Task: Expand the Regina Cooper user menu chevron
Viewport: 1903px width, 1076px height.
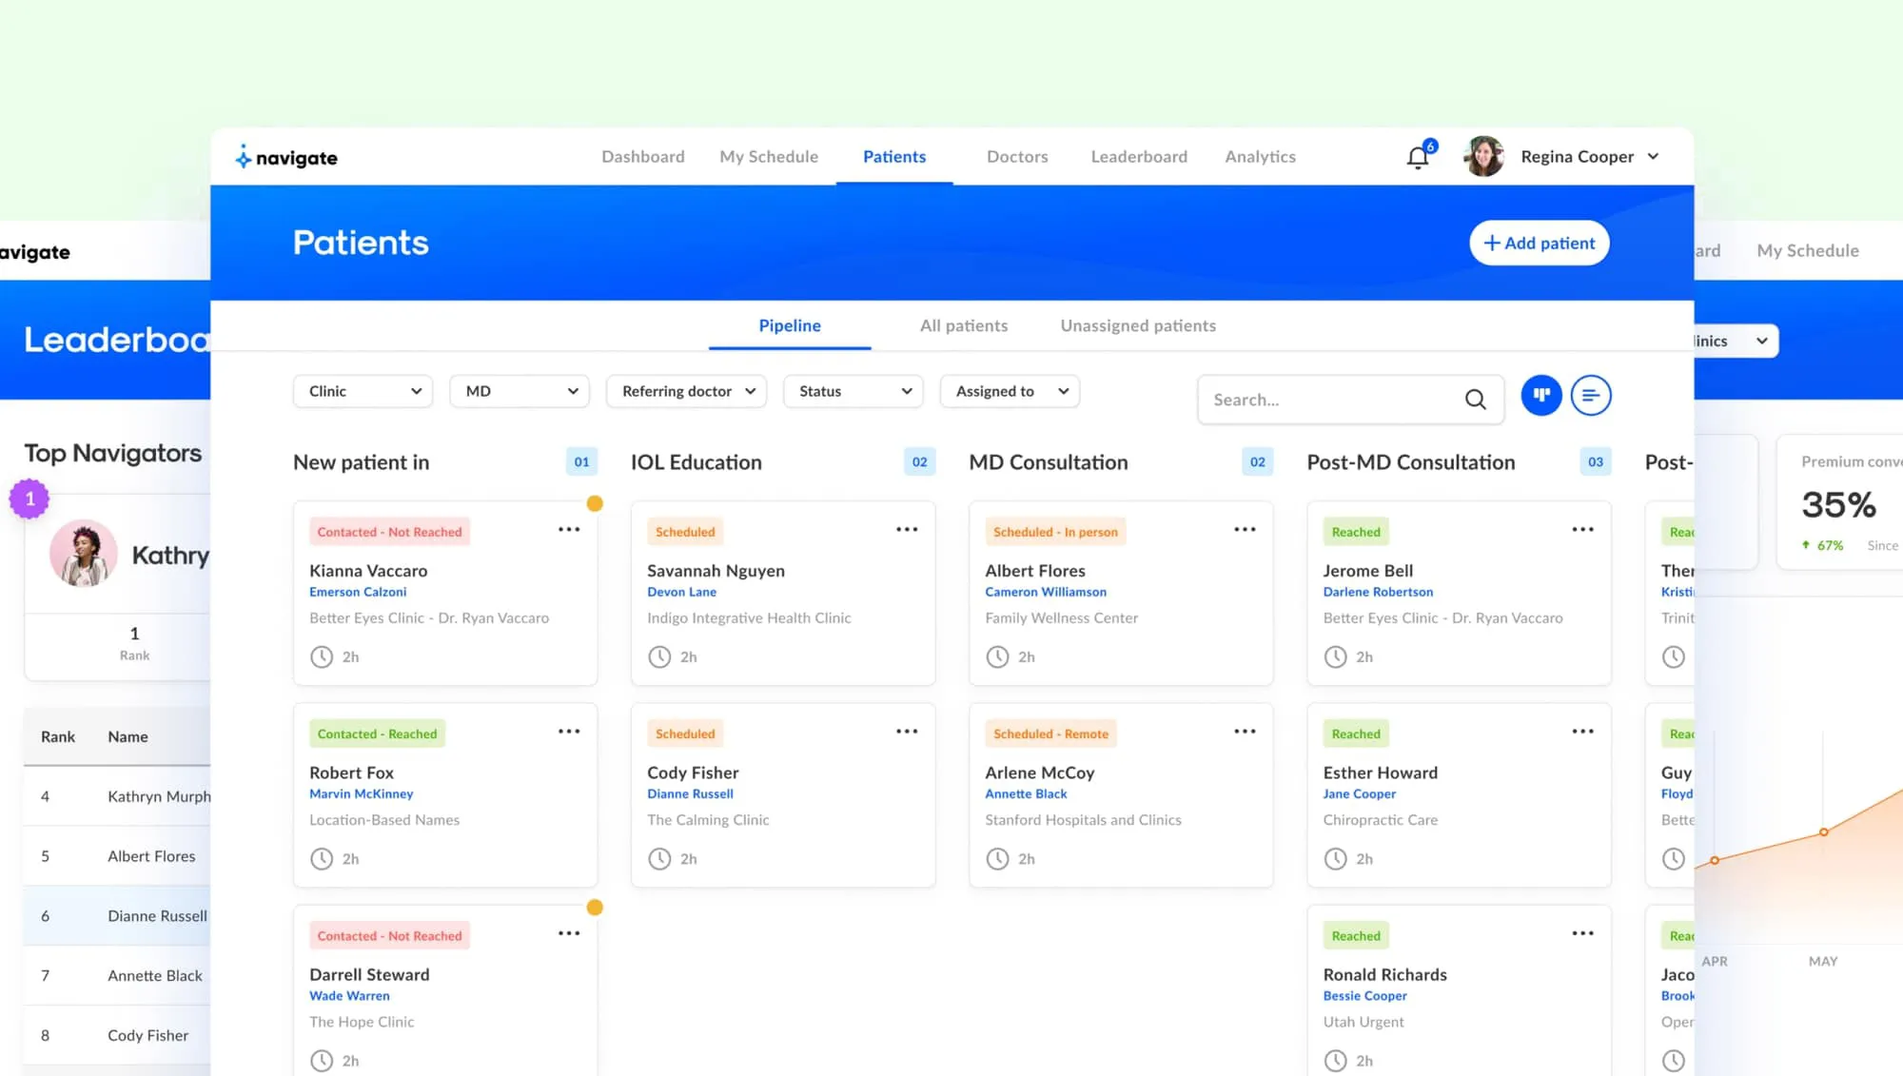Action: (1653, 157)
